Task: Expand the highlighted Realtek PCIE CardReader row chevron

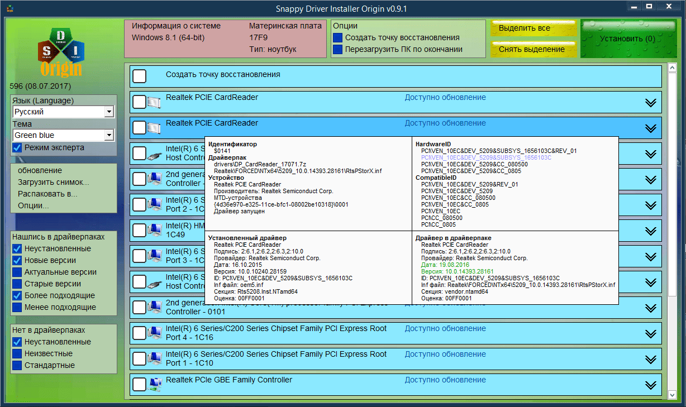Action: pyautogui.click(x=650, y=128)
